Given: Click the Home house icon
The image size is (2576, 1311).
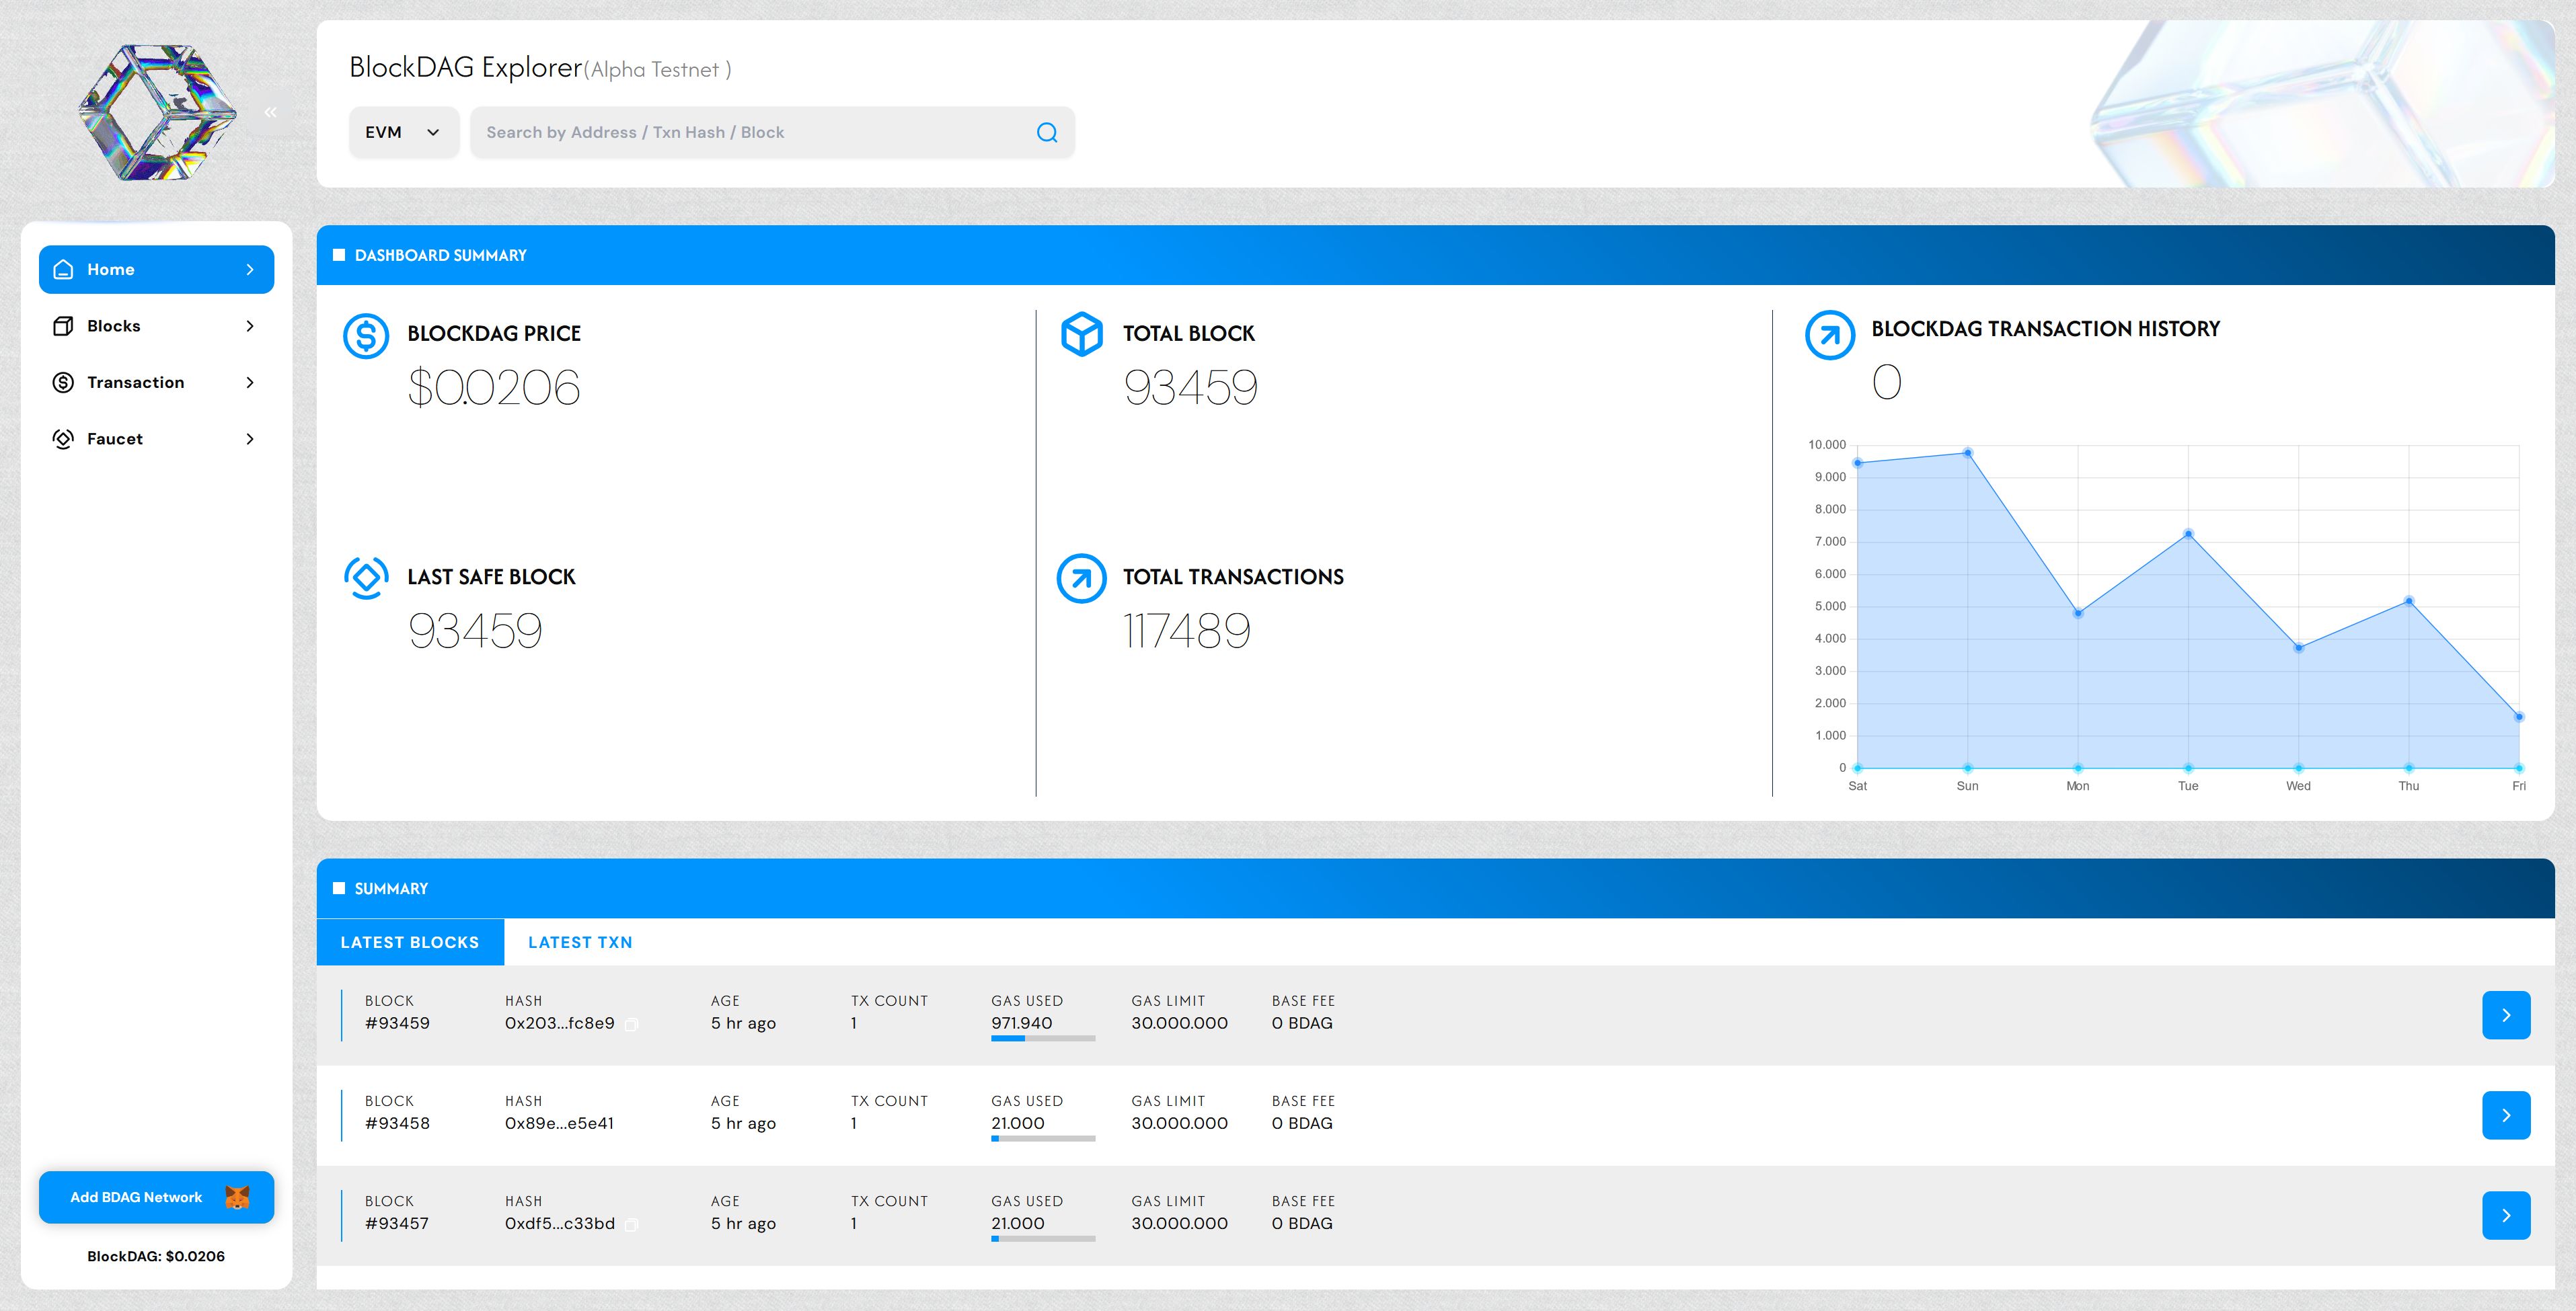Looking at the screenshot, I should 63,270.
